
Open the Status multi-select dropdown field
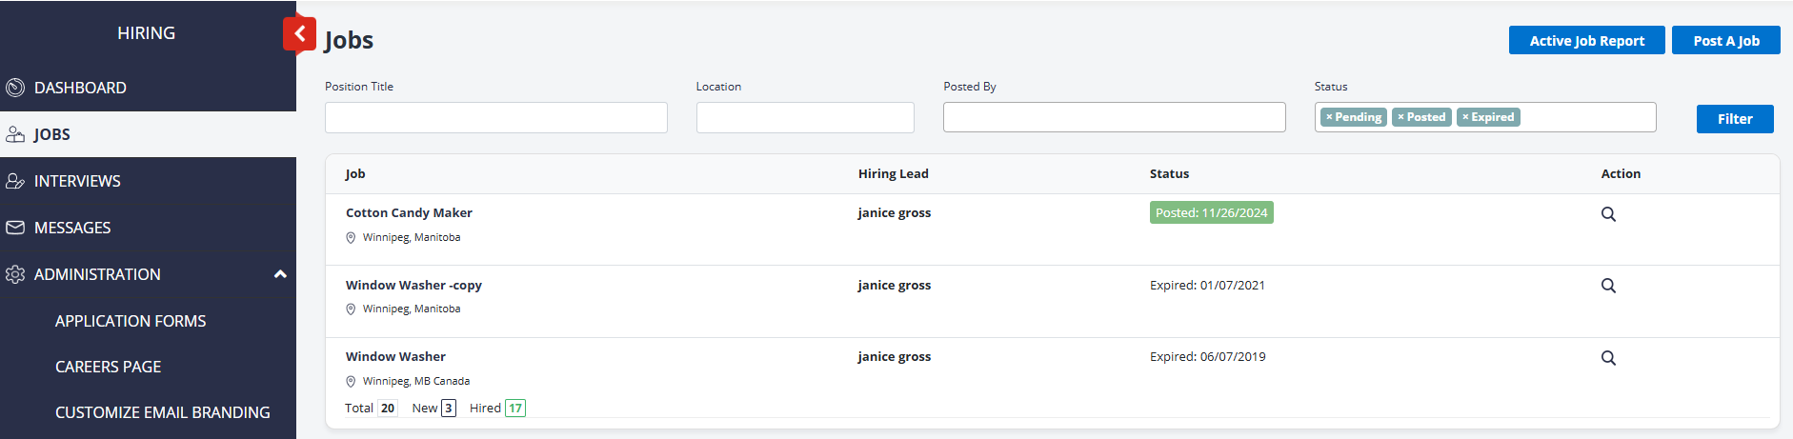pos(1586,117)
